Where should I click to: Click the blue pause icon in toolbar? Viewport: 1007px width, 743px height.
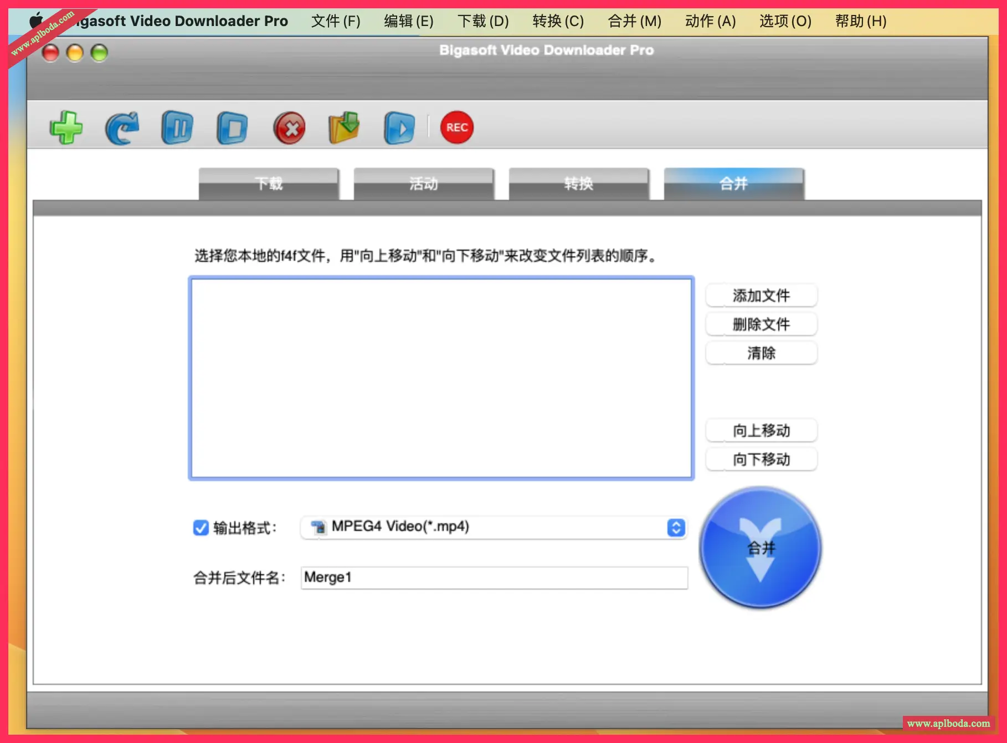point(177,128)
